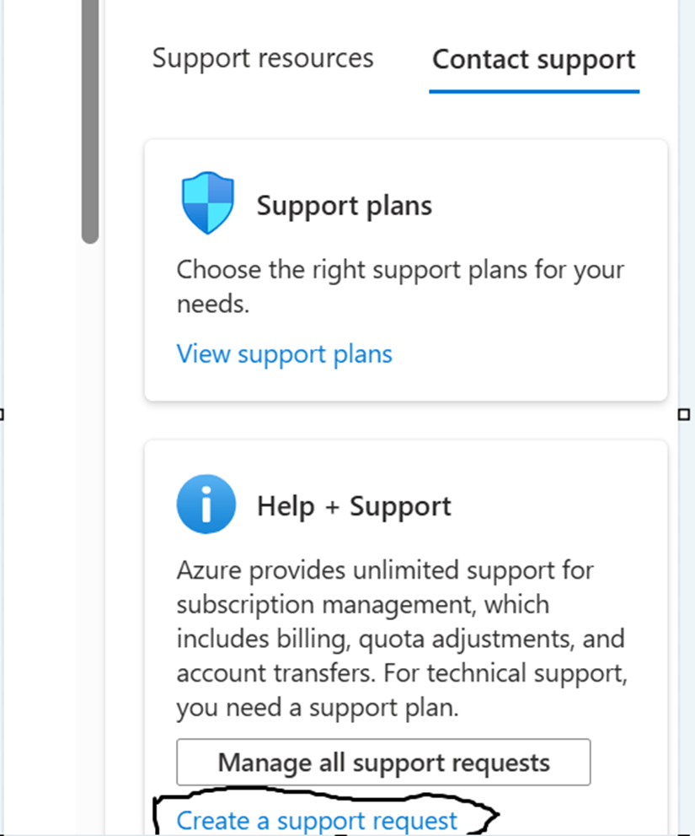695x836 pixels.
Task: Click "you need a support plan." sentence
Action: (x=318, y=708)
